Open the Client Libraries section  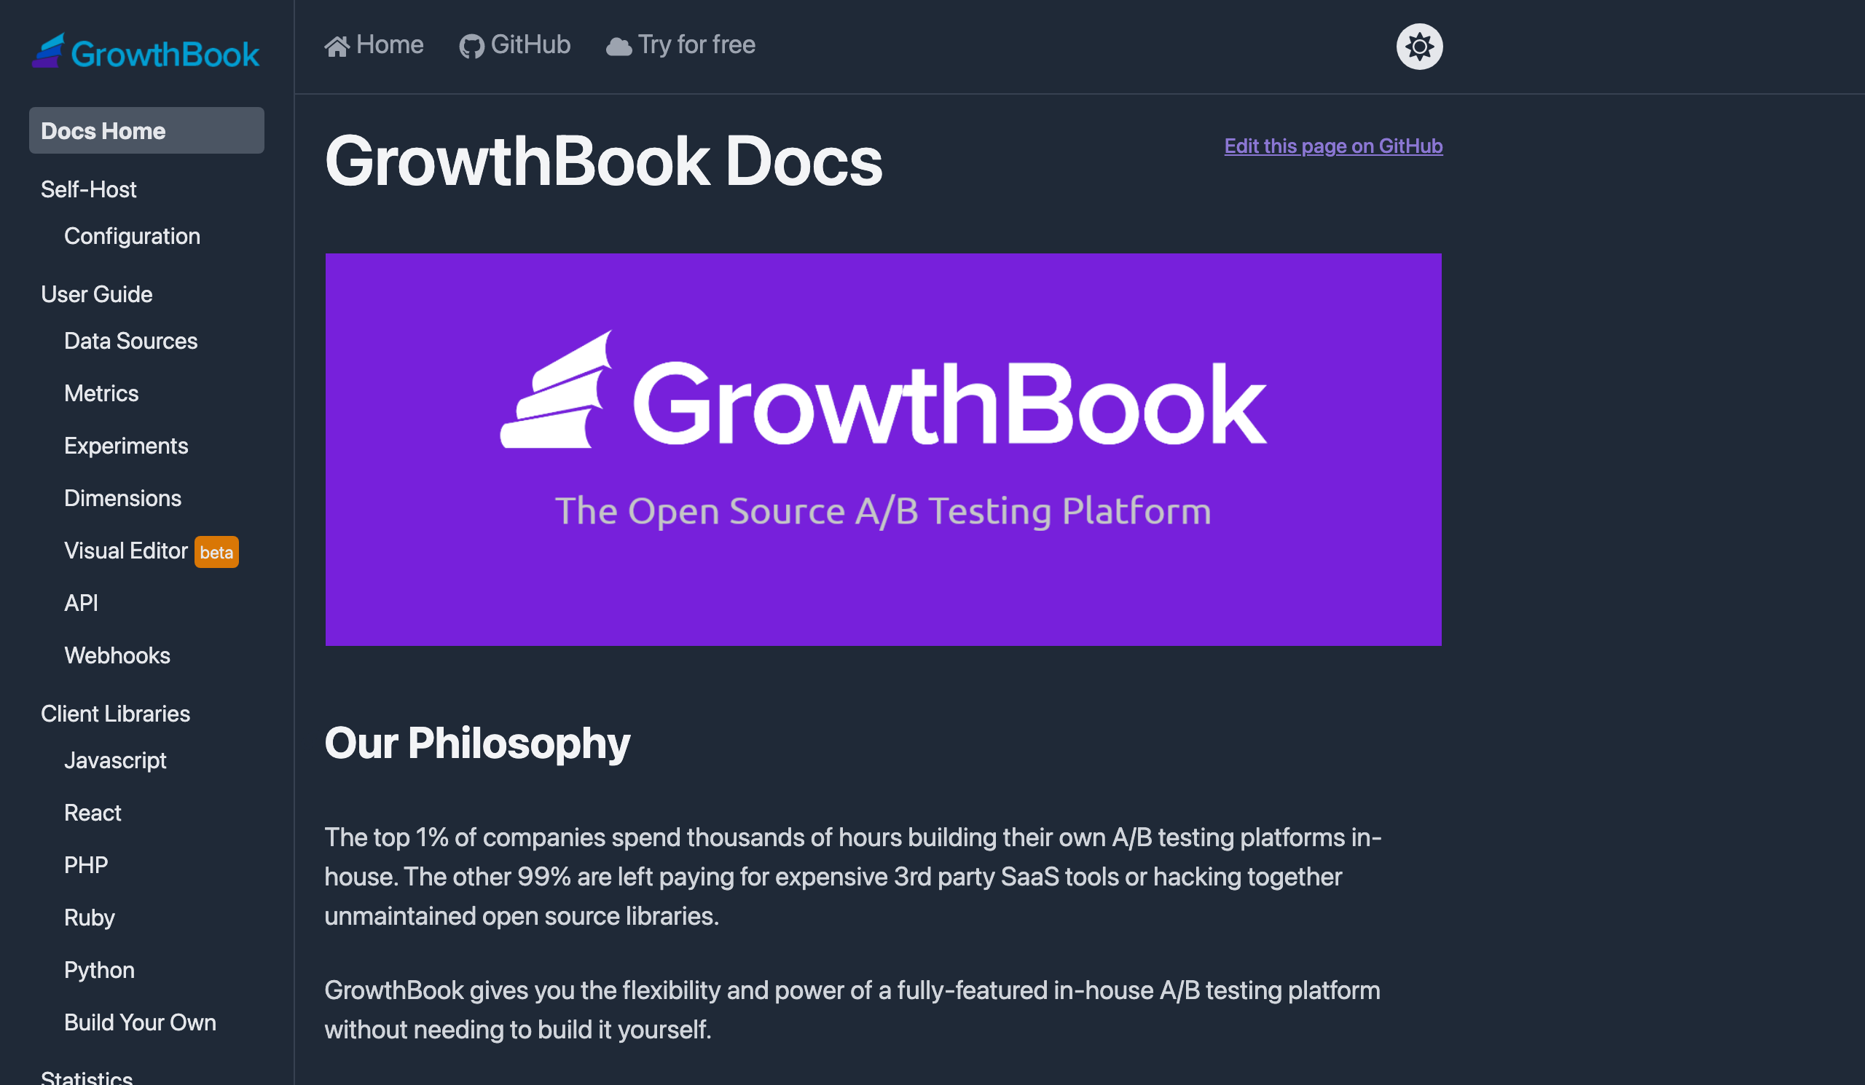point(115,714)
